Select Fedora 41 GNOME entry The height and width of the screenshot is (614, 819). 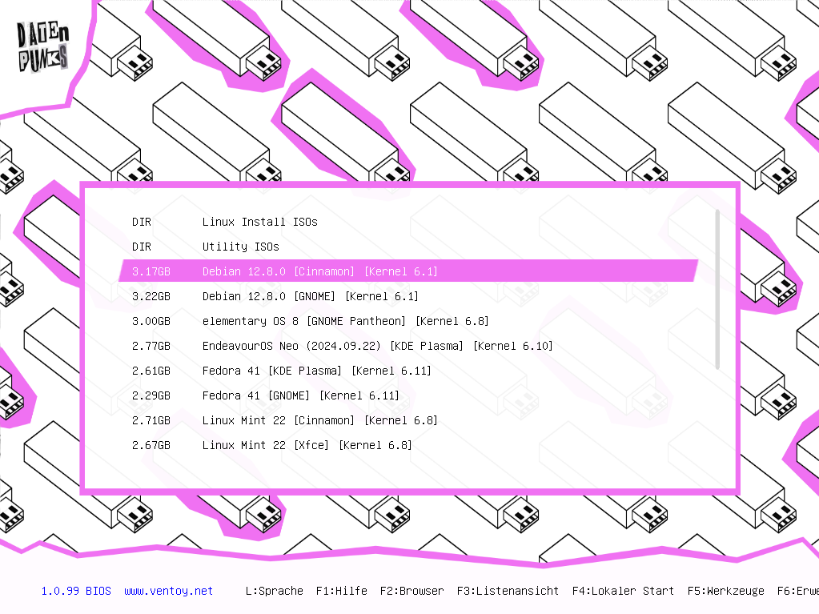[408, 395]
